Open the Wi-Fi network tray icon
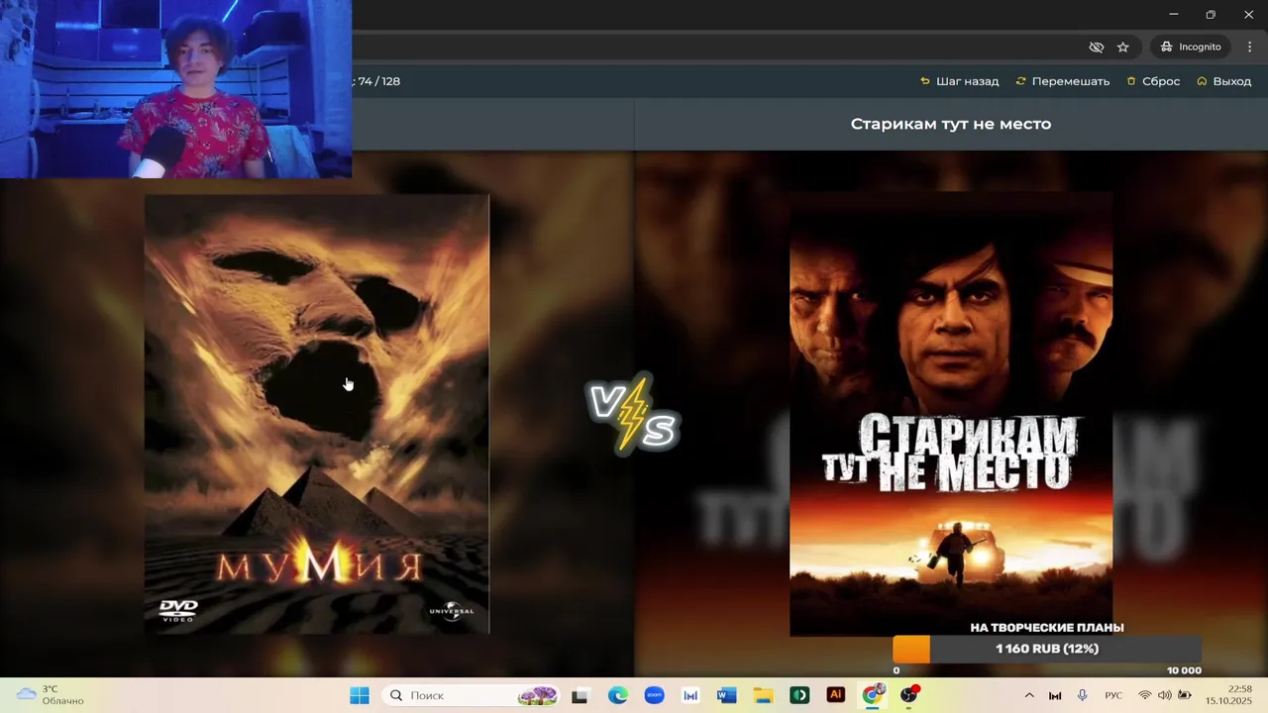Screen dimensions: 1268x713 (x=1145, y=695)
